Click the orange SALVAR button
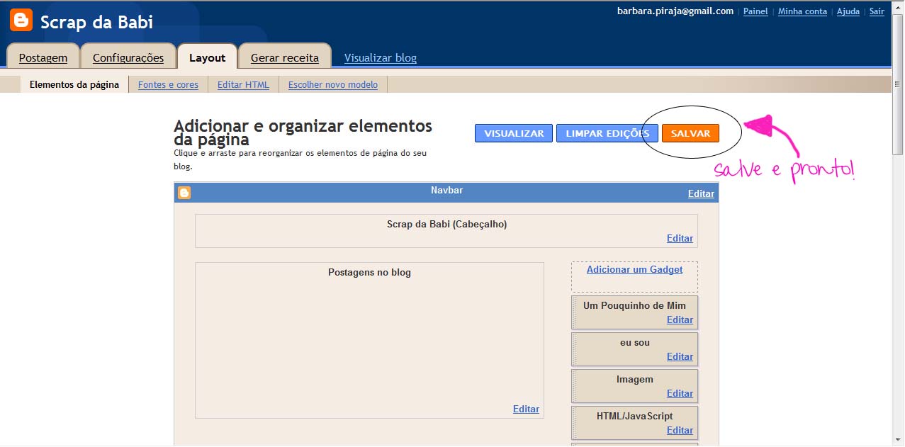This screenshot has height=447, width=905. coord(690,133)
